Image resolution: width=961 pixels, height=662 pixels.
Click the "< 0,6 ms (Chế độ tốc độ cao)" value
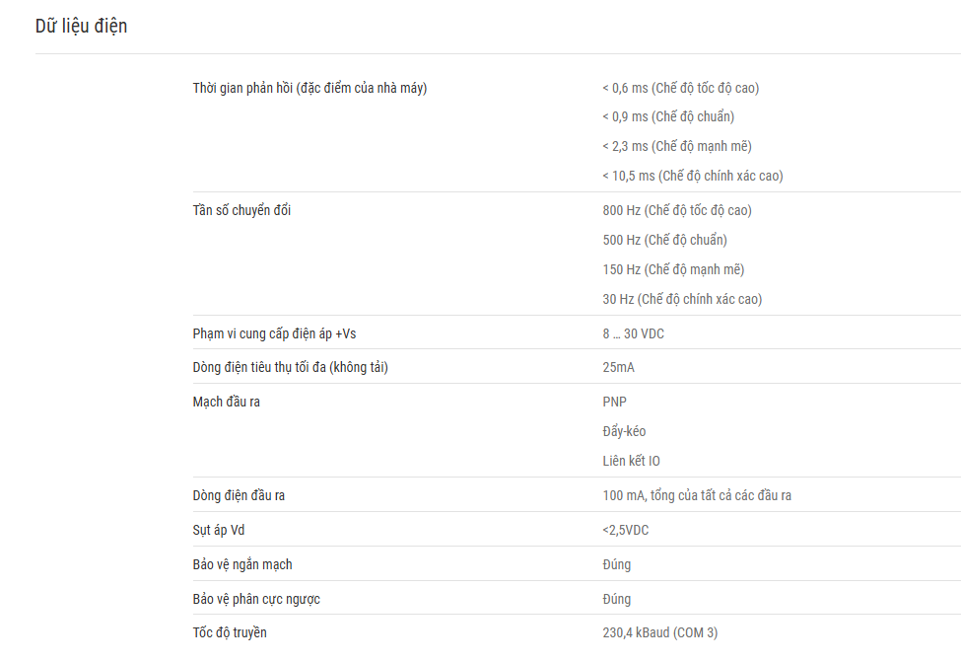[x=680, y=89]
